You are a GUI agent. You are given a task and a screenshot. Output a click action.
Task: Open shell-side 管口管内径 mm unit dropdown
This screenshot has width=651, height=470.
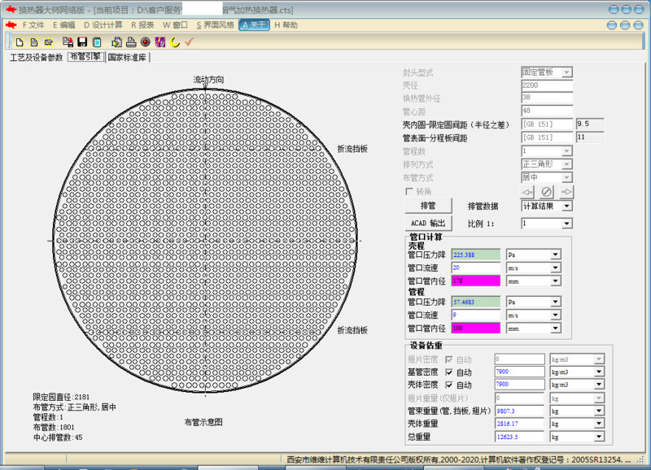click(x=556, y=281)
